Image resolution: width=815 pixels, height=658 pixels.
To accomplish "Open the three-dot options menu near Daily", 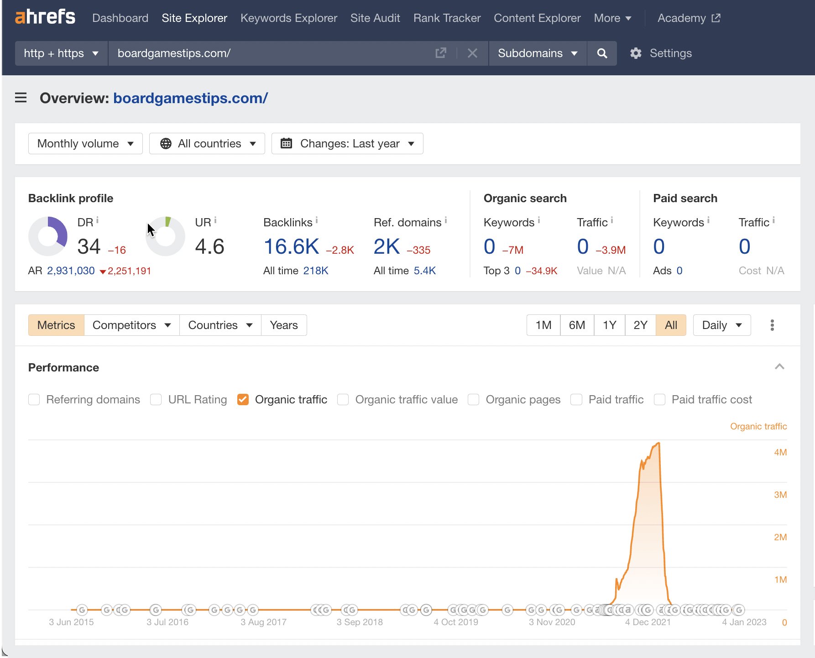I will point(772,325).
